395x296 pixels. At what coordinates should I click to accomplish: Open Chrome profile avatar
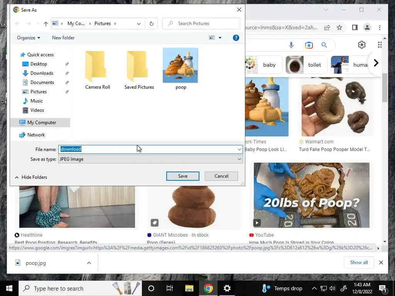pyautogui.click(x=367, y=27)
